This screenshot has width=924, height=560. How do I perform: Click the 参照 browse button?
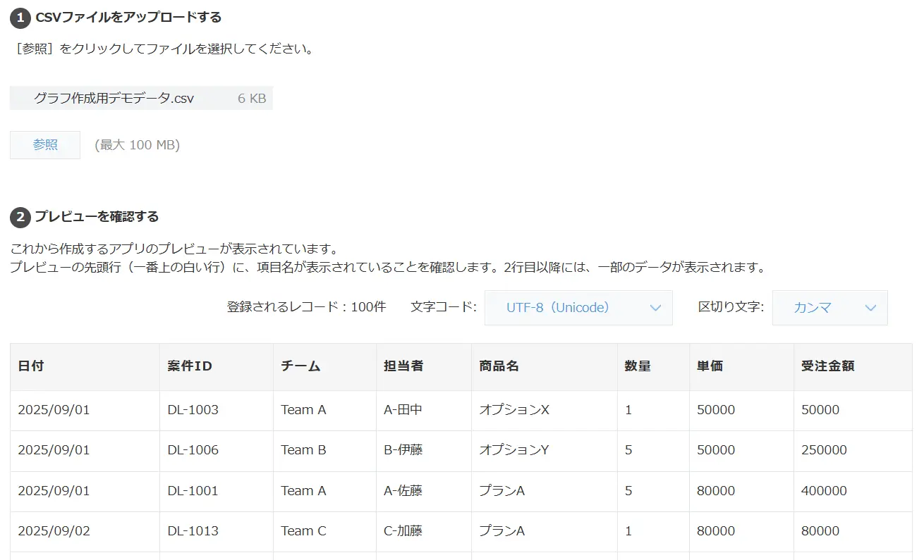tap(45, 145)
